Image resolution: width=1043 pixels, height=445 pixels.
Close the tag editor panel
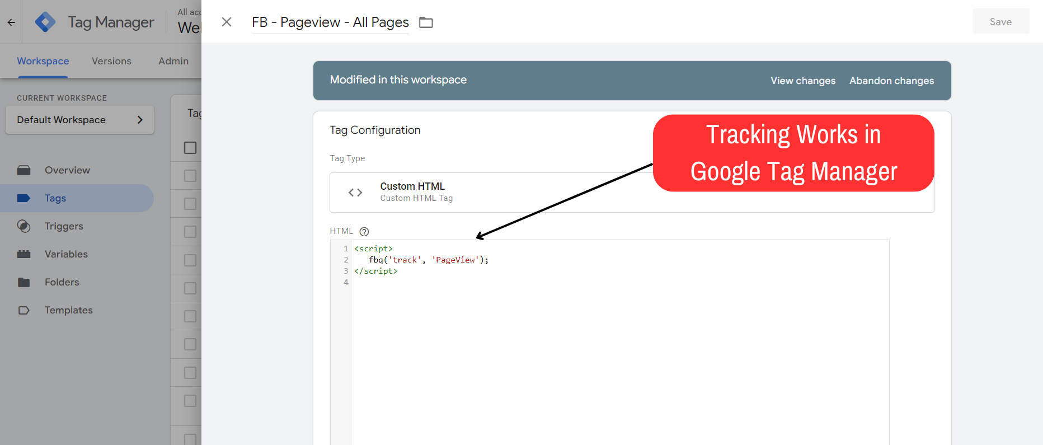coord(227,22)
